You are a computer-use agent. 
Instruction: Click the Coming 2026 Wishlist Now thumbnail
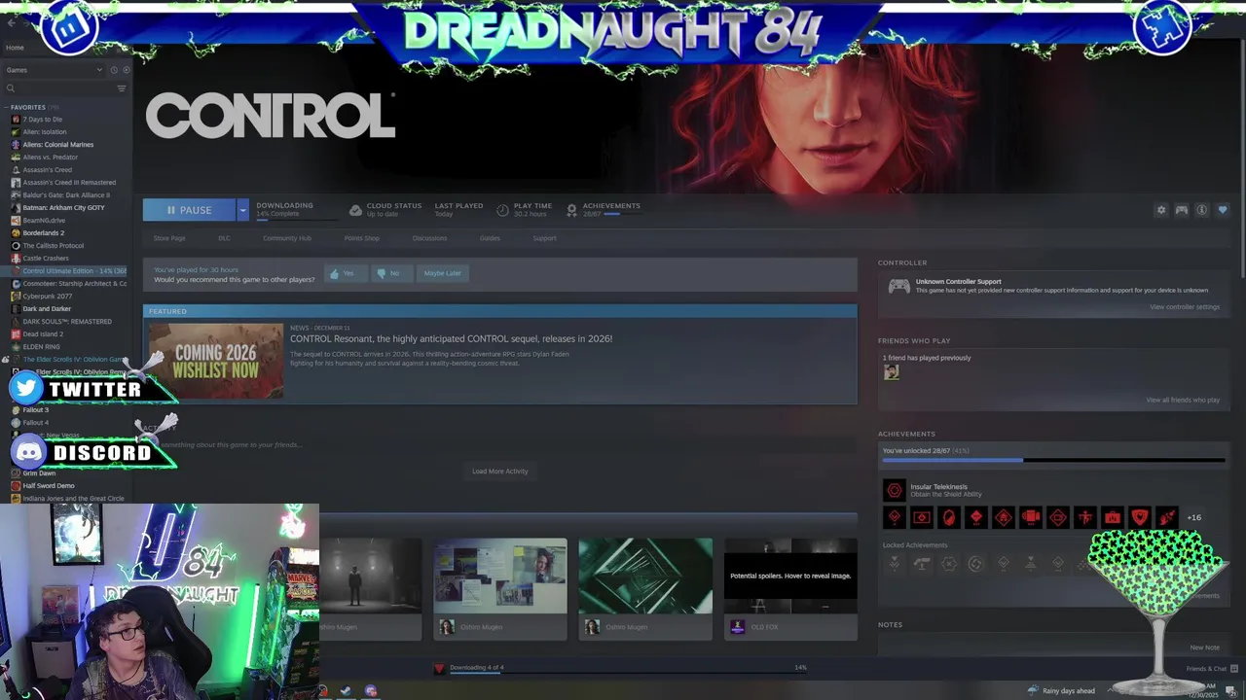216,361
